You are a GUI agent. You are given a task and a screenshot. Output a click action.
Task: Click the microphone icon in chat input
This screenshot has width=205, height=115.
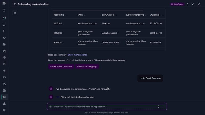(x=158, y=107)
